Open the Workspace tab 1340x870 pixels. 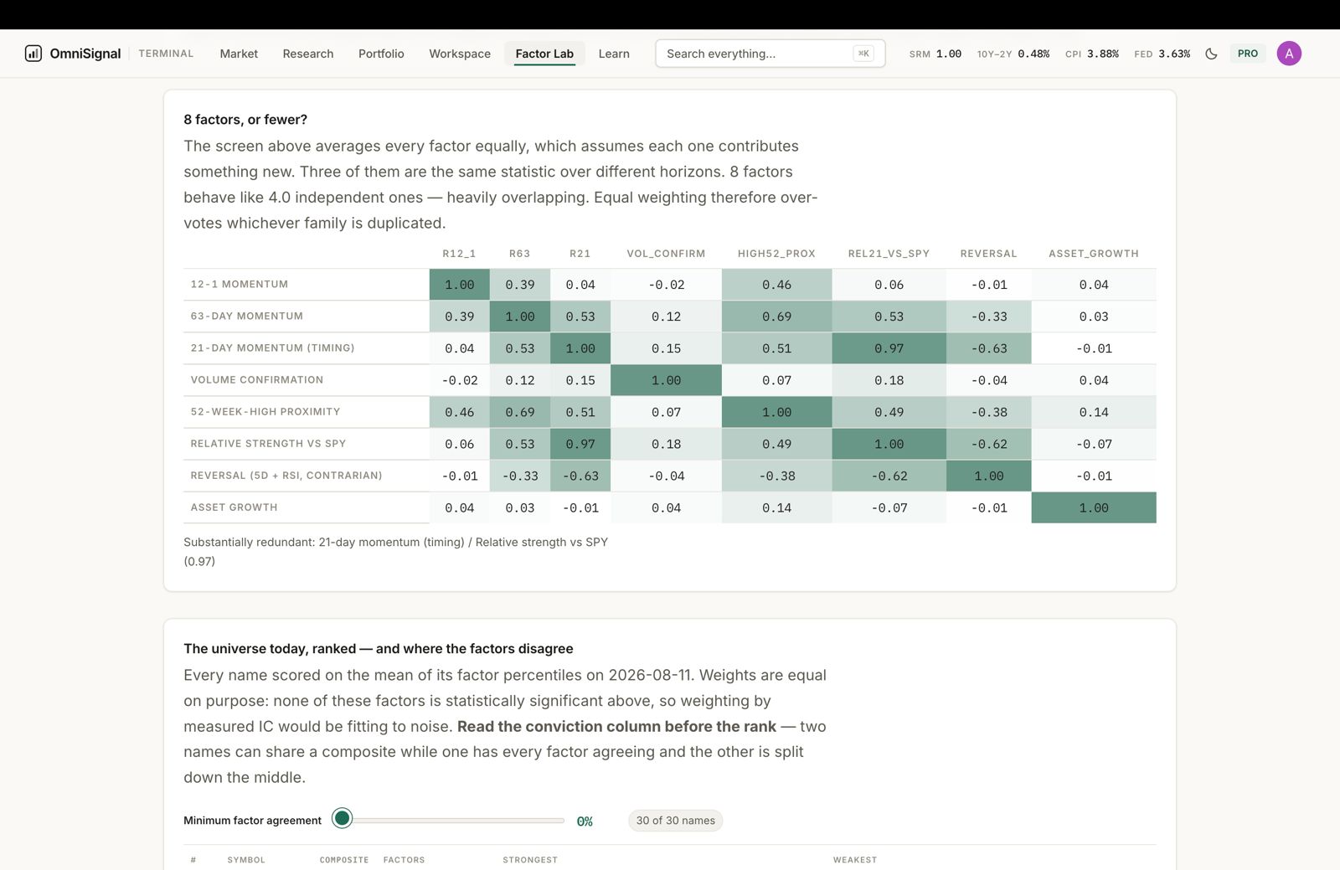460,54
